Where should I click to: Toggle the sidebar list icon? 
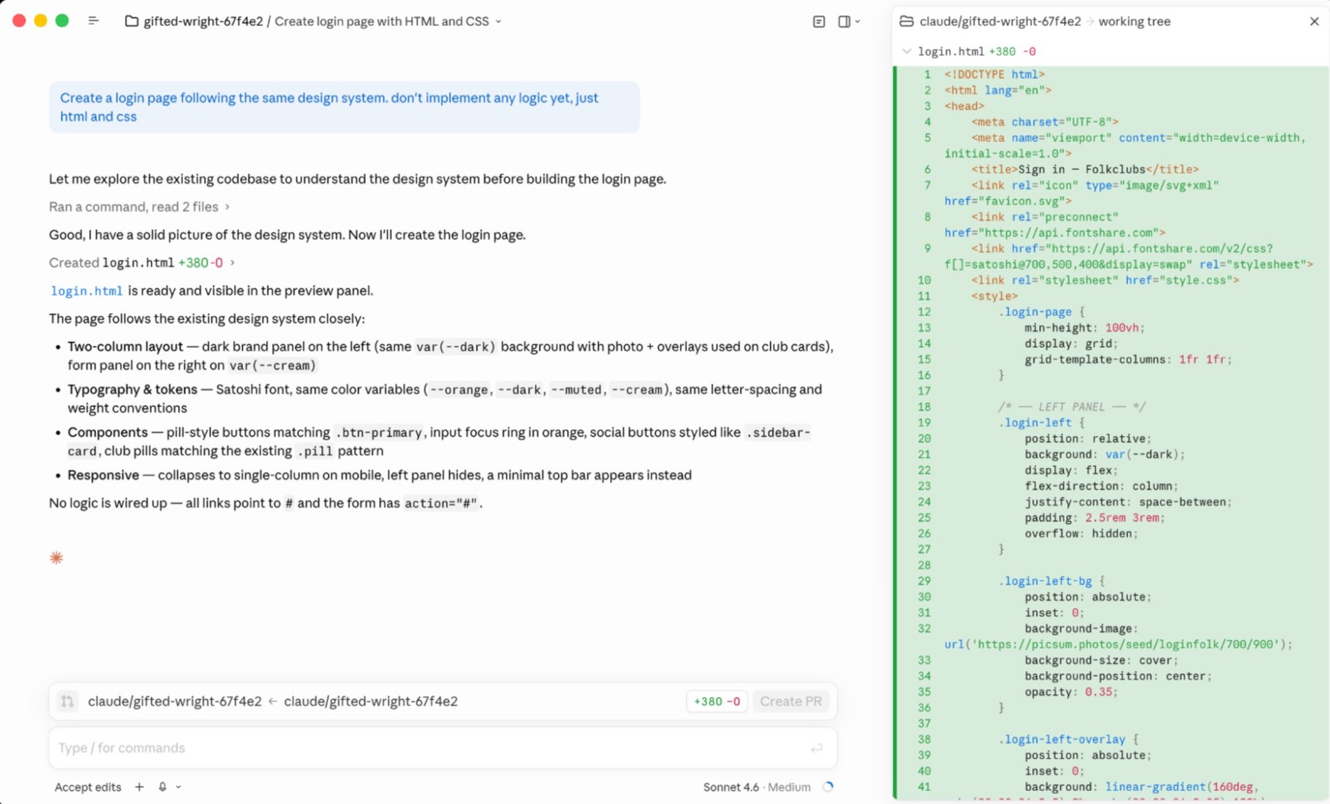pyautogui.click(x=93, y=21)
